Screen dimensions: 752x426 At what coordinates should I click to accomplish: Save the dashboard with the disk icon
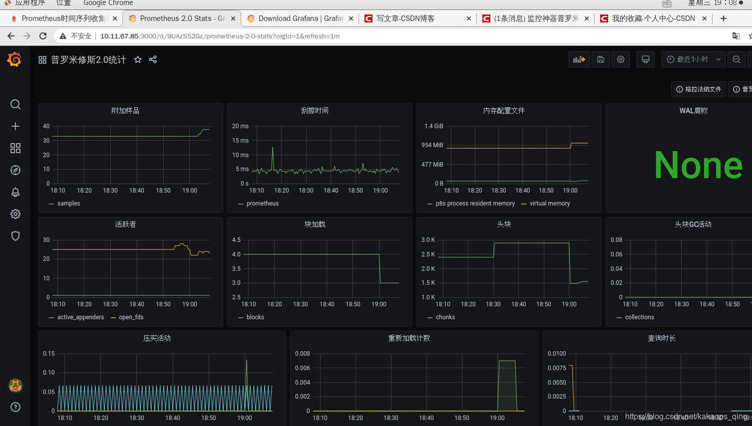tap(601, 59)
